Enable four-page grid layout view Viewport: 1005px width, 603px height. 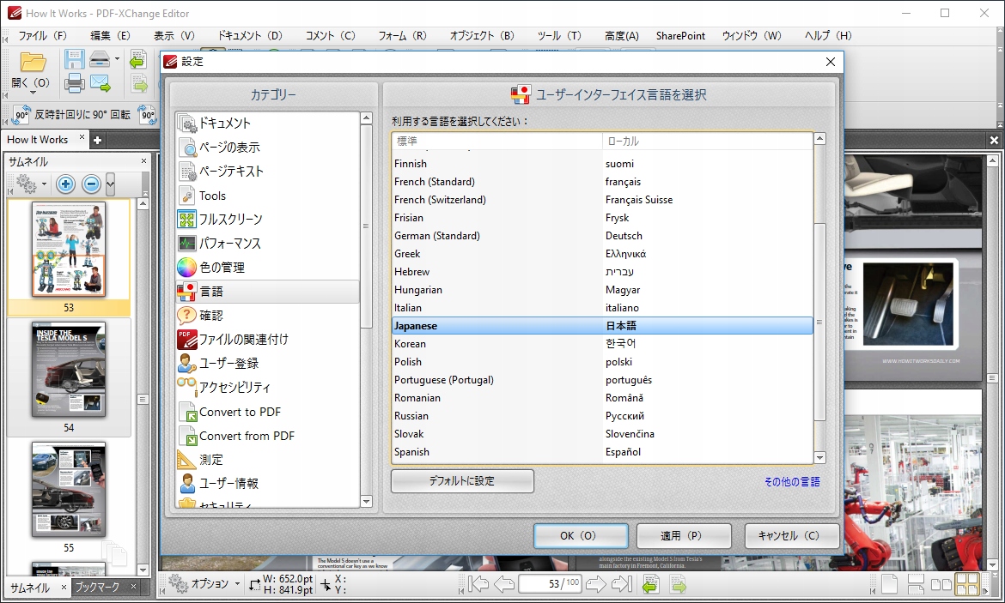click(966, 584)
